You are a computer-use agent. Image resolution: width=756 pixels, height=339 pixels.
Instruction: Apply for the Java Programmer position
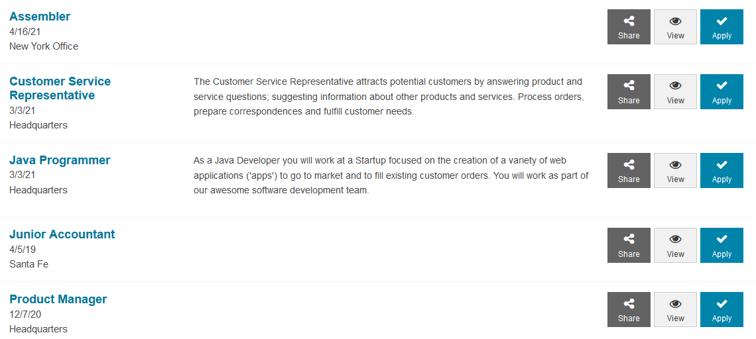tap(722, 171)
